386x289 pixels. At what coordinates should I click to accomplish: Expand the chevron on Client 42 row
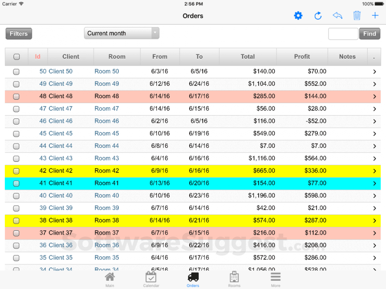375,171
